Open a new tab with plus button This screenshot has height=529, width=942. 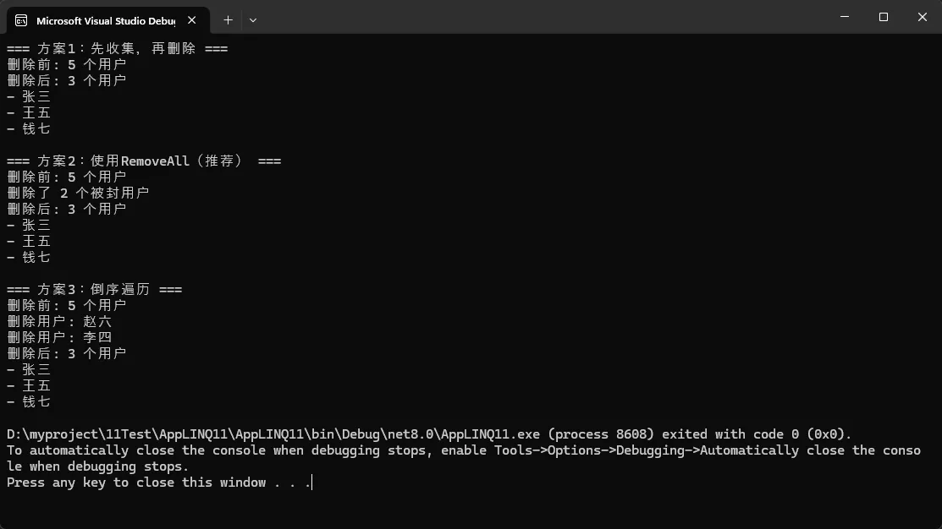[x=228, y=19]
